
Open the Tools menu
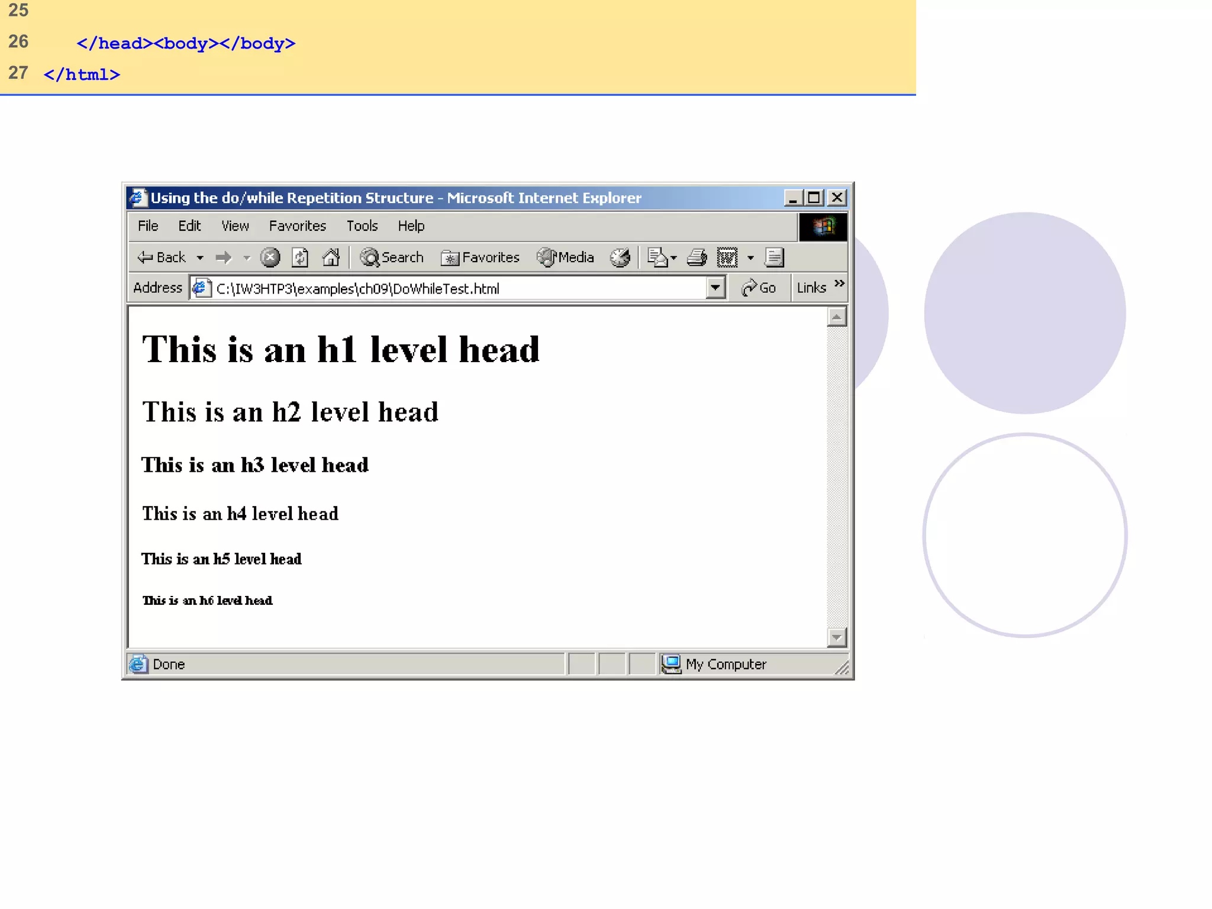click(x=362, y=226)
